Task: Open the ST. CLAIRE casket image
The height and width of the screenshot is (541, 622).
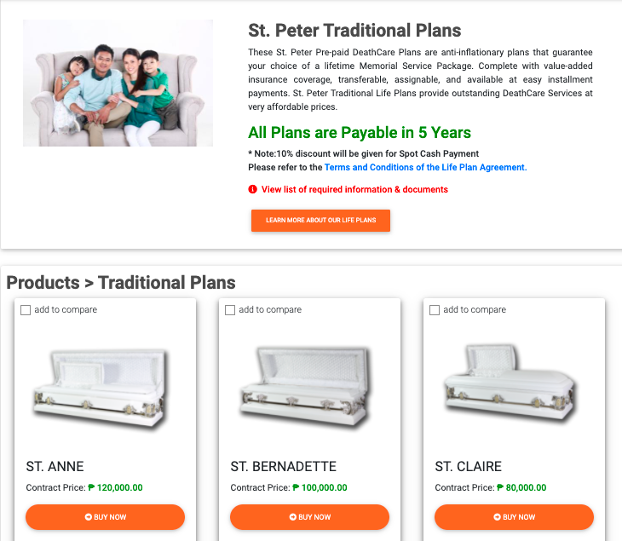Action: coord(510,383)
